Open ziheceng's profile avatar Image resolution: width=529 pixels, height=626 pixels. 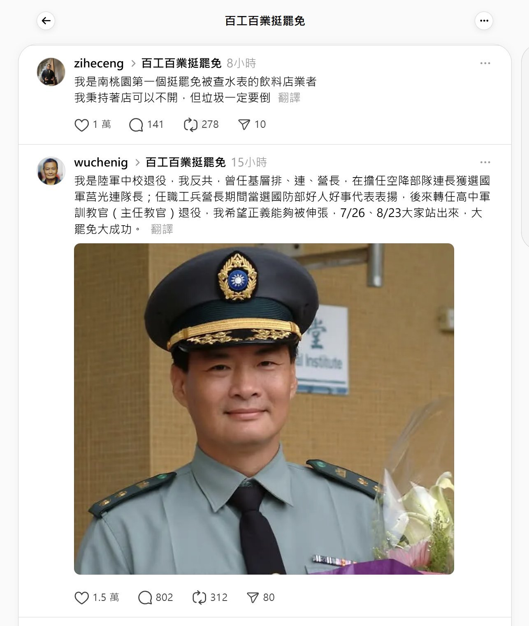click(51, 72)
